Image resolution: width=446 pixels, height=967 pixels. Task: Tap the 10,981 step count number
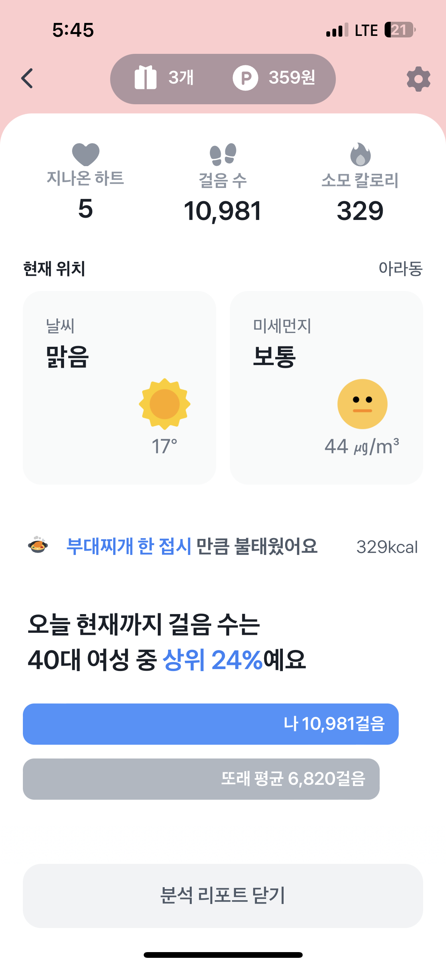point(223,211)
